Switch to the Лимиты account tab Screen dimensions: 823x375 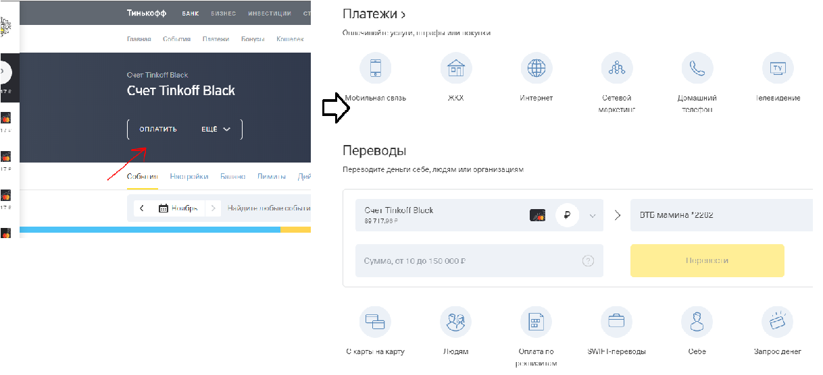click(272, 177)
